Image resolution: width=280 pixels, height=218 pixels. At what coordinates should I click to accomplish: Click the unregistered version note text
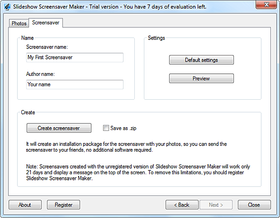tap(138, 172)
